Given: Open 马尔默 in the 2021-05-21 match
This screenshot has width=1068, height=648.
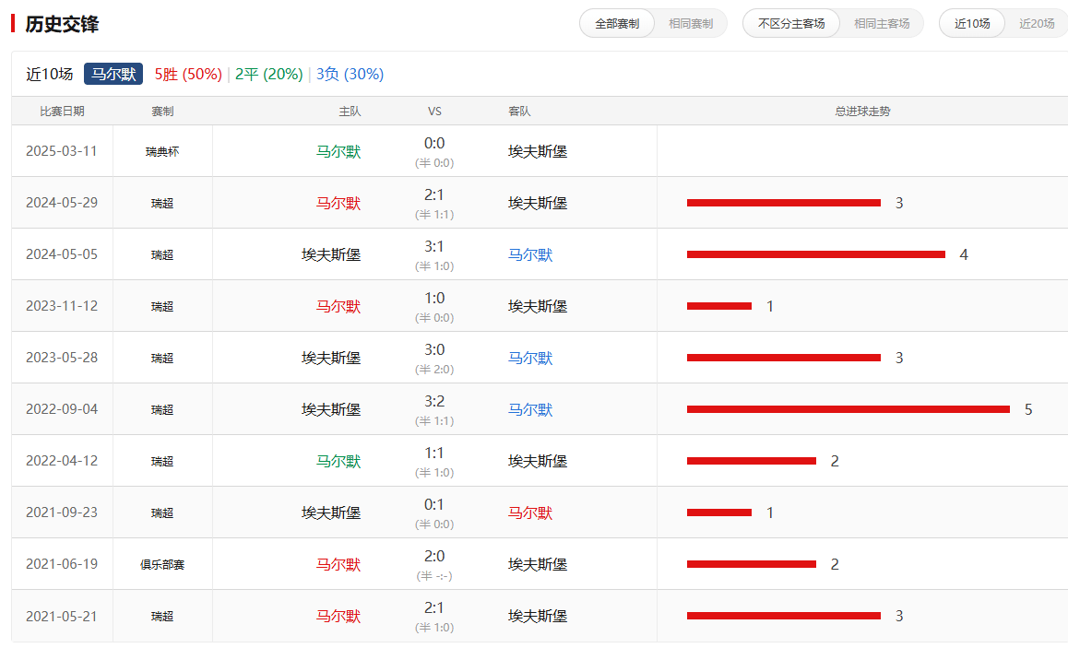Looking at the screenshot, I should point(338,616).
